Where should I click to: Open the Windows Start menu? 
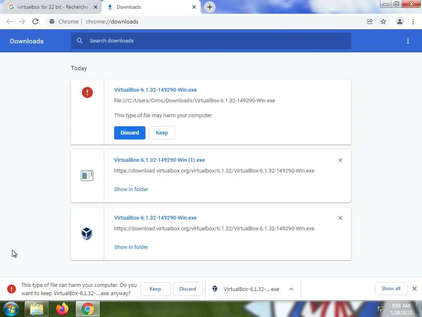[x=11, y=309]
